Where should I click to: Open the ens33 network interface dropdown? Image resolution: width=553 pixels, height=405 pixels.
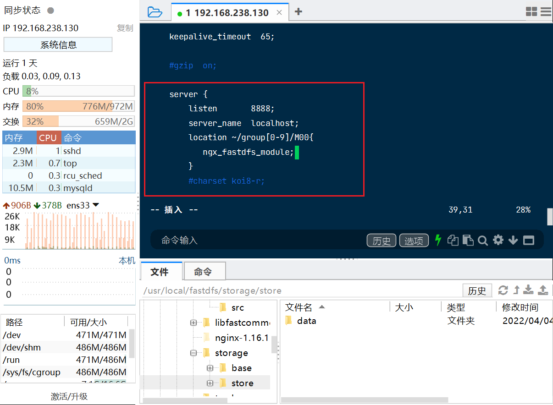[x=95, y=205]
